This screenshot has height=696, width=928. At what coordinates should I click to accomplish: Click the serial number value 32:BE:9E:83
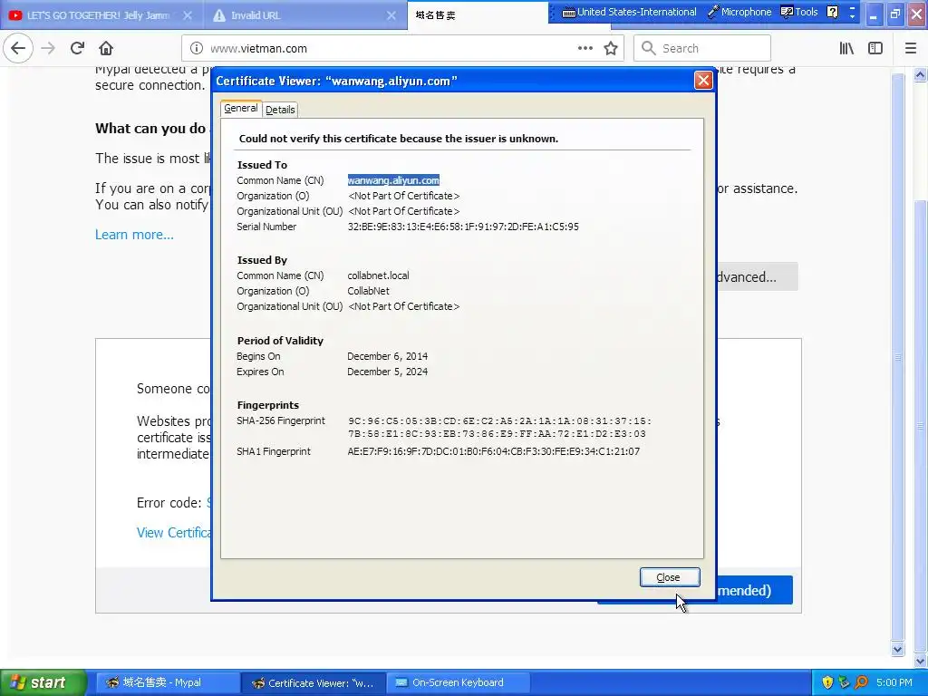pyautogui.click(x=463, y=227)
